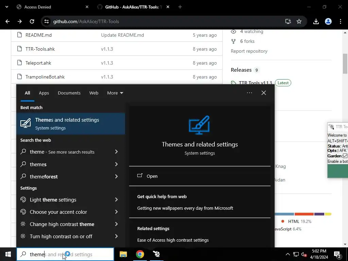Expand arrow for themes suggestion

(116, 164)
